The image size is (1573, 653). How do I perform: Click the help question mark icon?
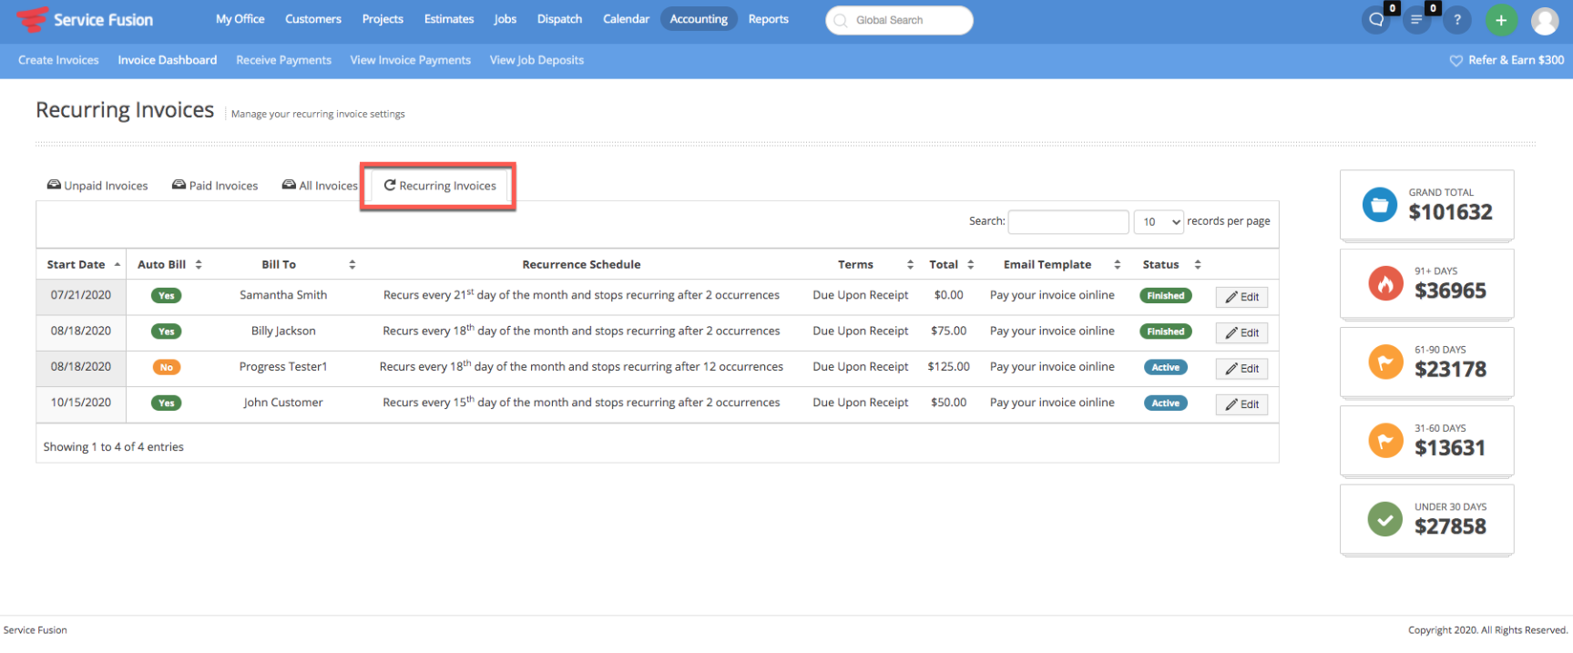point(1457,20)
